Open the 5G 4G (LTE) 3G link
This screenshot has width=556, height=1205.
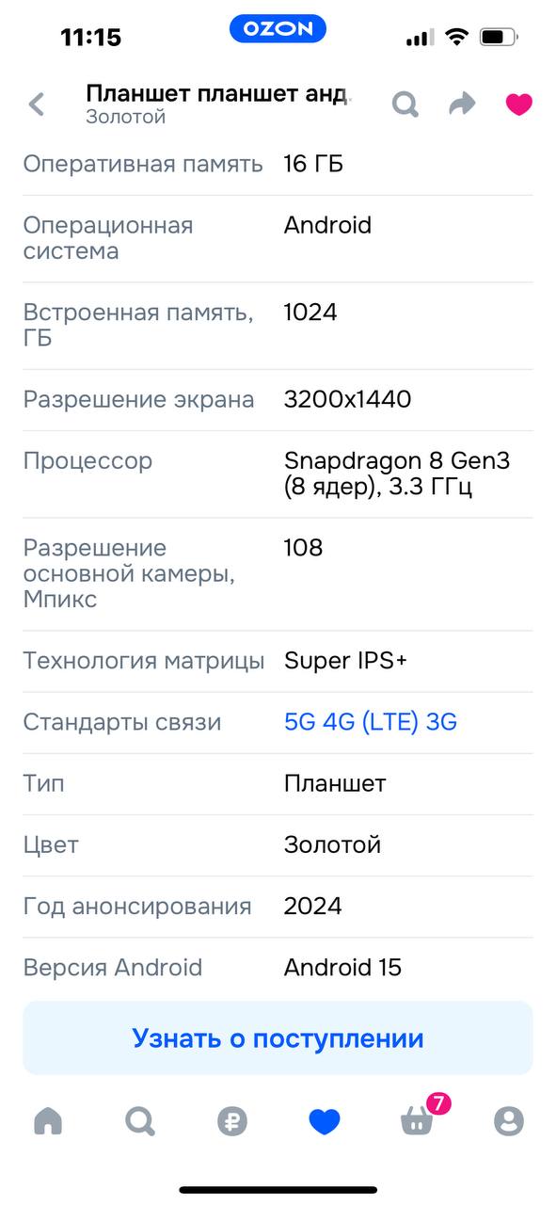(x=370, y=722)
